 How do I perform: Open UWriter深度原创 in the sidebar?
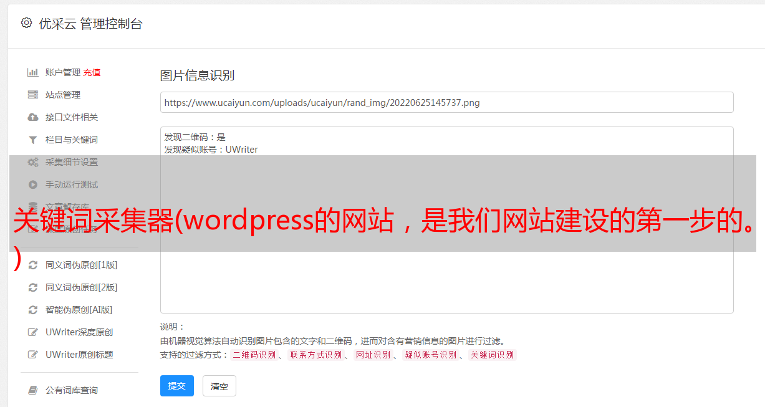tap(79, 332)
